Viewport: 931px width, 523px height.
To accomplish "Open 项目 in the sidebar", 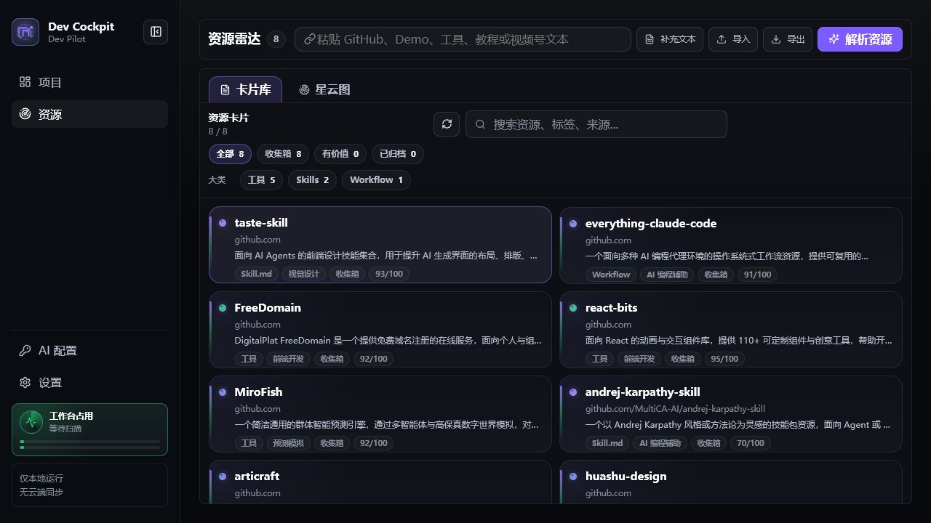I will [x=89, y=82].
